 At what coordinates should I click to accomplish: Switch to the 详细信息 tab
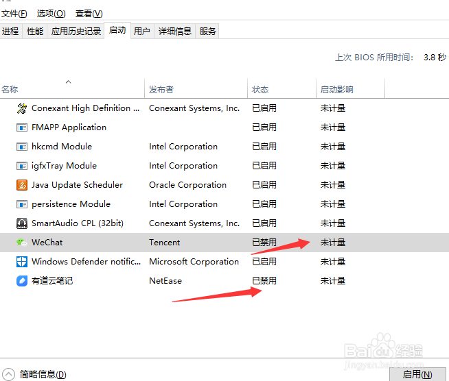[175, 31]
